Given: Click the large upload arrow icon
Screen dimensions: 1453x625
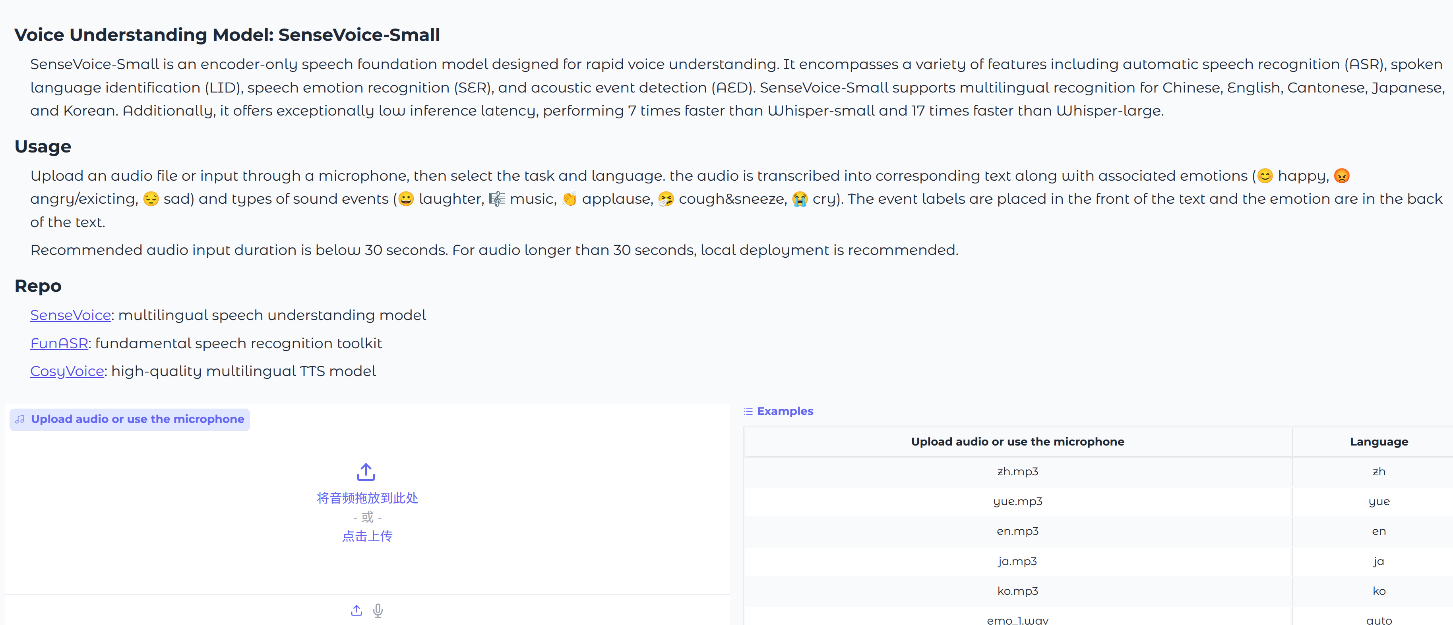Looking at the screenshot, I should click(366, 472).
